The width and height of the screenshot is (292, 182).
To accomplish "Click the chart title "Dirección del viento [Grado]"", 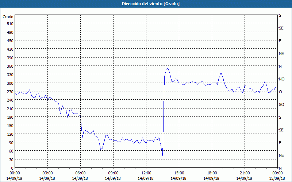I will [x=151, y=4].
